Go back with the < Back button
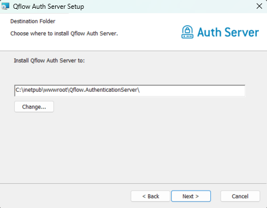Screen dimensions: 267x208 coord(150,196)
